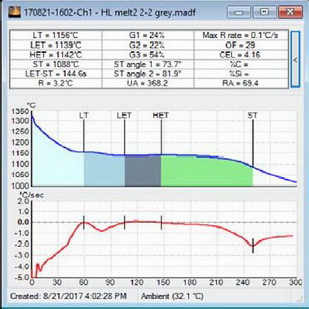
Task: Select the HET marker label on curve
Action: point(161,116)
